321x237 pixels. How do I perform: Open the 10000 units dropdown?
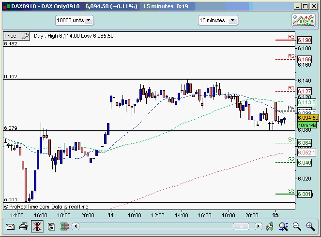pos(74,20)
